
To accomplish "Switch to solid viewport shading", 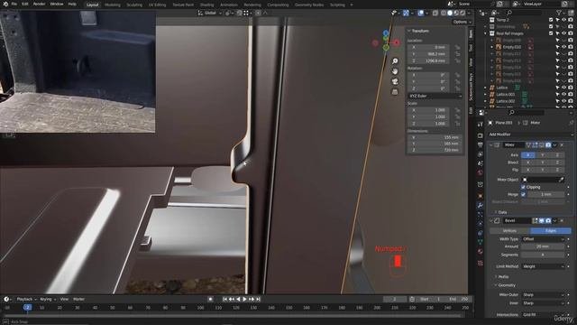I will [x=450, y=13].
